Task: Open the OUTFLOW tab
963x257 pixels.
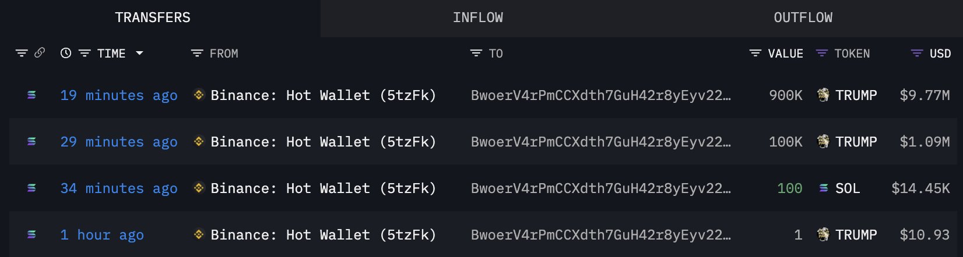Action: click(803, 18)
